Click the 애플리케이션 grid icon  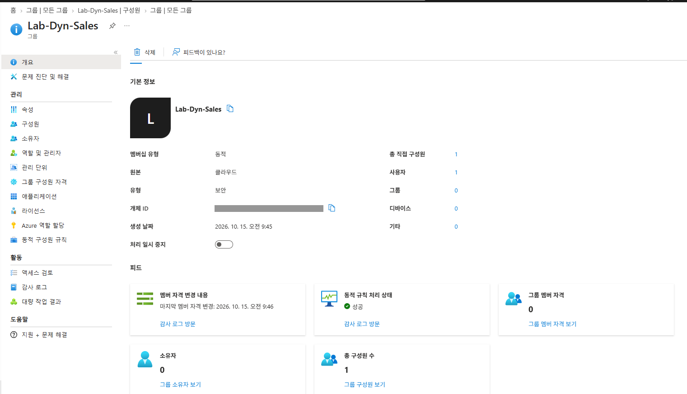click(x=14, y=196)
